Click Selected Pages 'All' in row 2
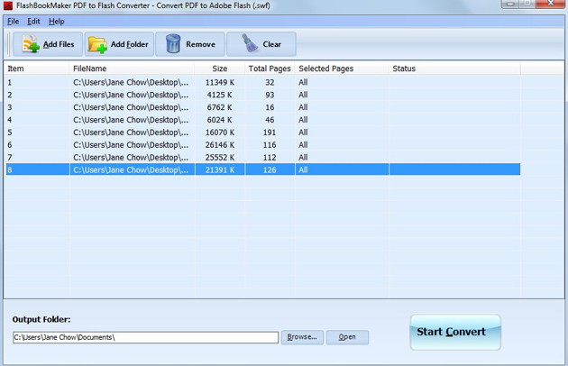The height and width of the screenshot is (366, 568). [x=303, y=95]
